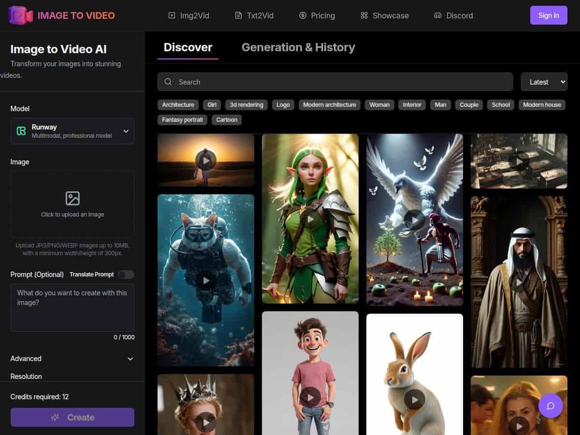
Task: Open the Latest sort dropdown
Action: tap(544, 82)
